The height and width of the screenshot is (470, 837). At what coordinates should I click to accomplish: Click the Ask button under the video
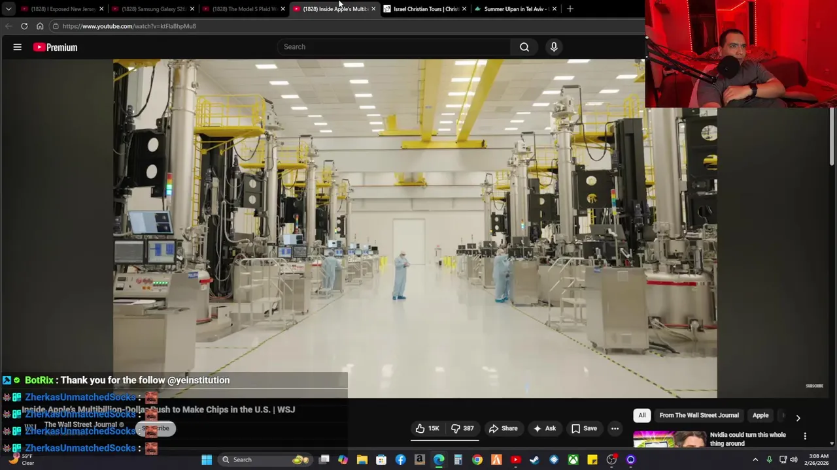point(544,429)
